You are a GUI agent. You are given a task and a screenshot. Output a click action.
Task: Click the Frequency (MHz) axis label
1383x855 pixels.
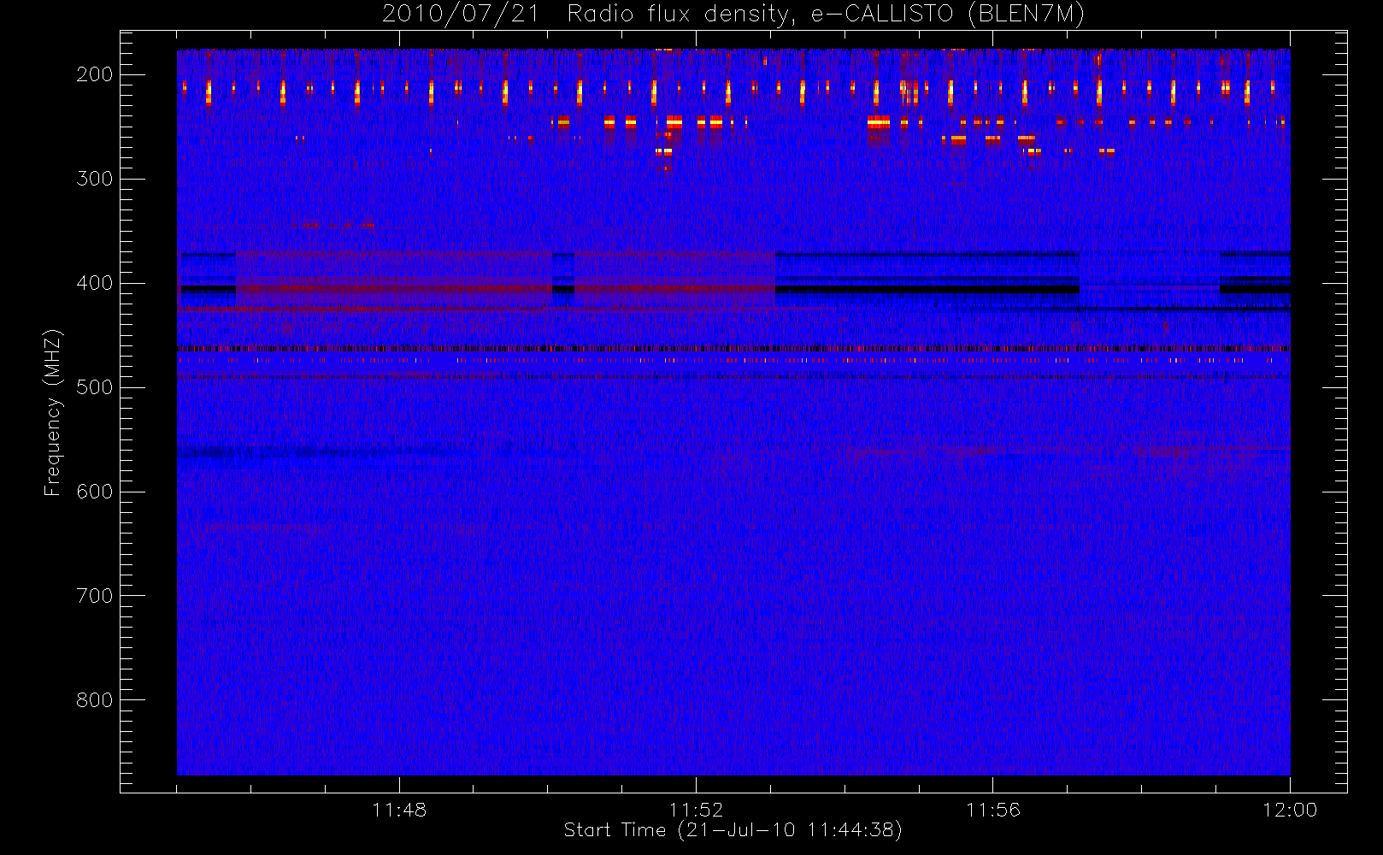53,412
